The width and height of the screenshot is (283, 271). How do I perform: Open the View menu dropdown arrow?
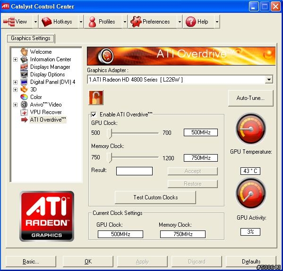pyautogui.click(x=35, y=22)
